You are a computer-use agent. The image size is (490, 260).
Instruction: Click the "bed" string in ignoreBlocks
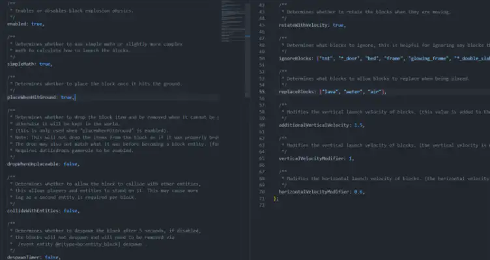pyautogui.click(x=372, y=59)
